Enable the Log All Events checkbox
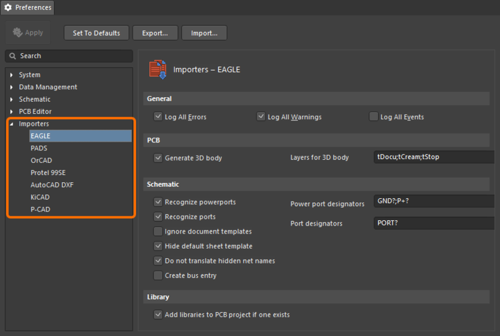Image resolution: width=500 pixels, height=336 pixels. [x=374, y=116]
